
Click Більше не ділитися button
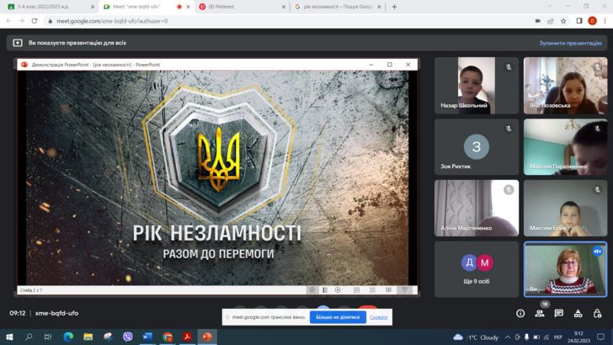pyautogui.click(x=338, y=317)
